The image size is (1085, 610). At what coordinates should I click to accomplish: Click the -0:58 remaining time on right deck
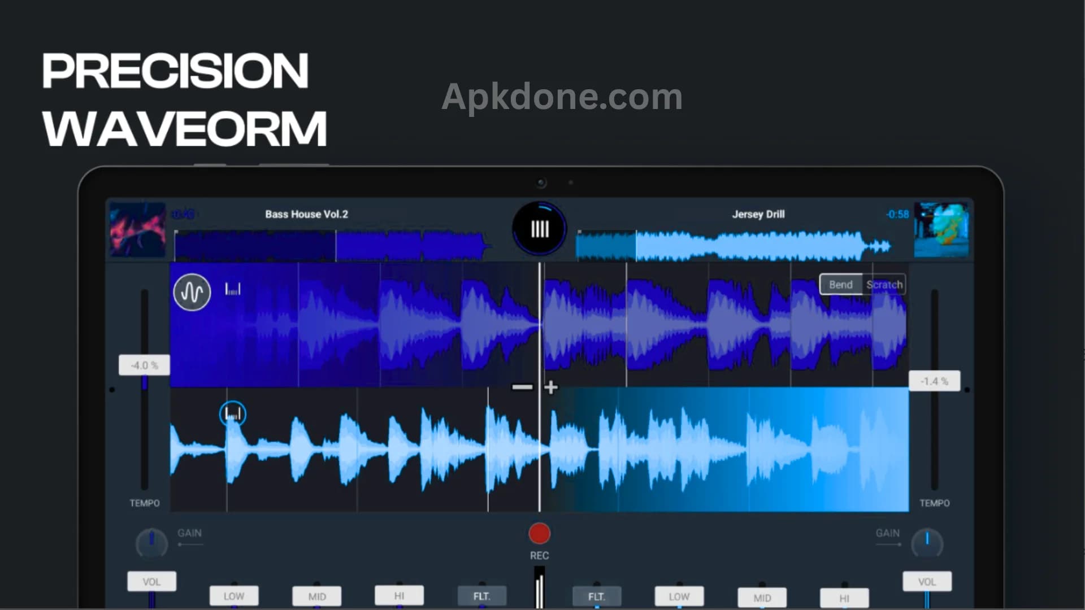897,214
